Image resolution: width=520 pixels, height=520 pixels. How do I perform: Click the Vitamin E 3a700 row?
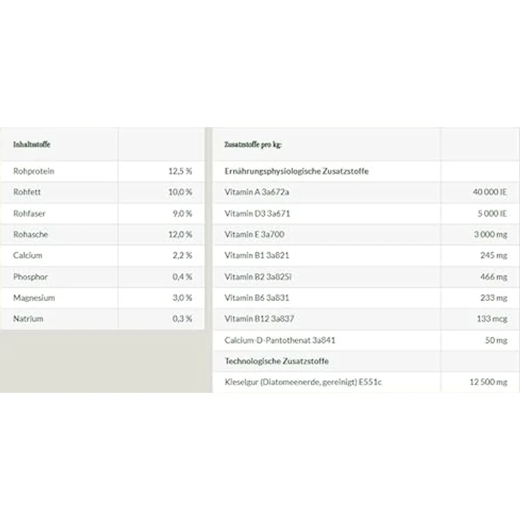pyautogui.click(x=367, y=235)
